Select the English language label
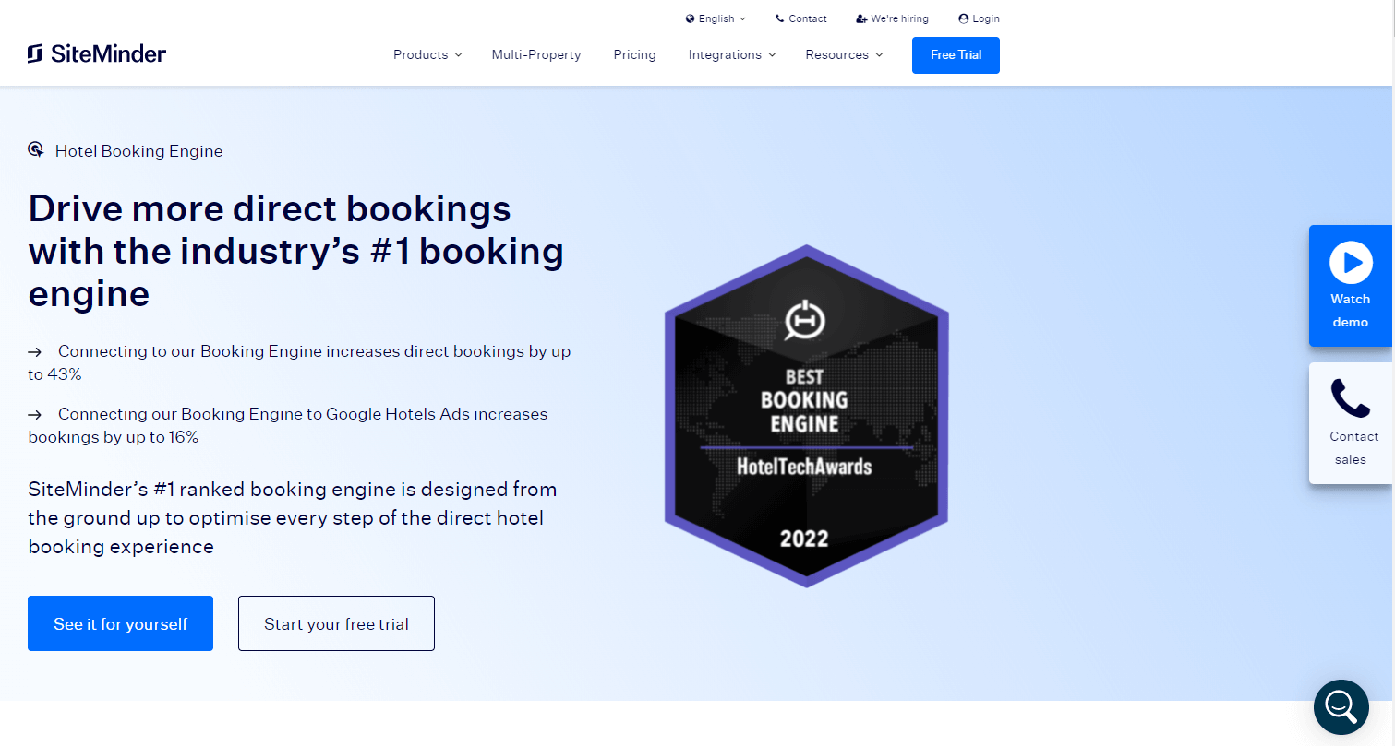Image resolution: width=1395 pixels, height=746 pixels. [x=716, y=18]
